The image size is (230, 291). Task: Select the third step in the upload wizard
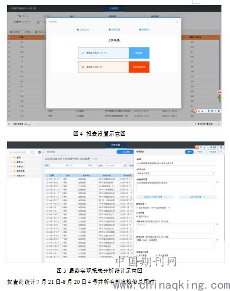(x=145, y=29)
